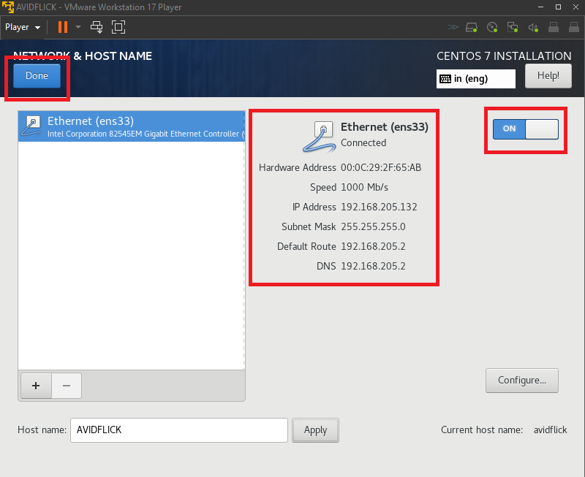Enter full screen mode
The image size is (585, 477).
coord(118,27)
